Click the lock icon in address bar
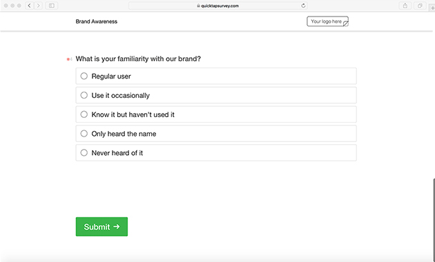Image resolution: width=435 pixels, height=262 pixels. [198, 6]
